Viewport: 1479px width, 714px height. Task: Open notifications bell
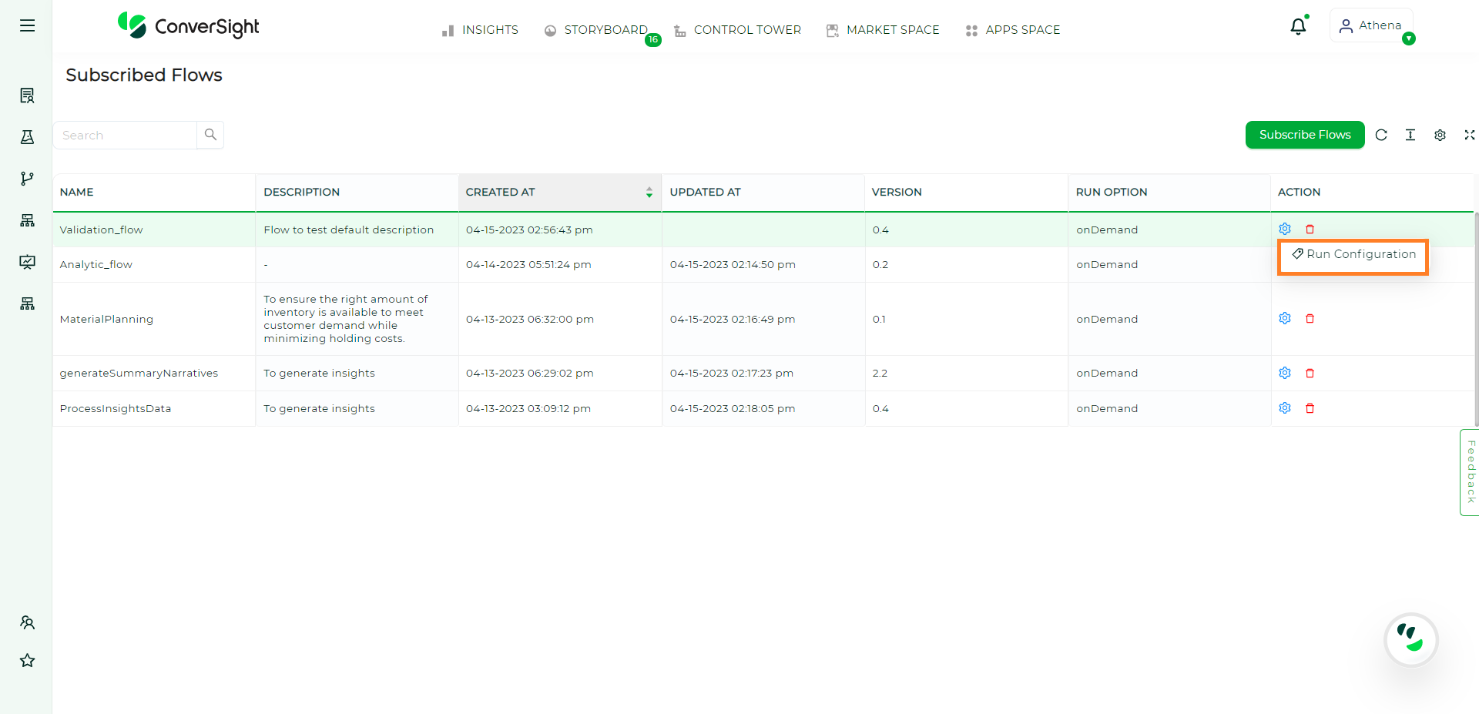click(x=1299, y=25)
